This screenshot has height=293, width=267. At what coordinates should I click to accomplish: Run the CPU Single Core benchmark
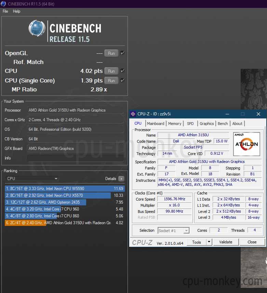[111, 80]
